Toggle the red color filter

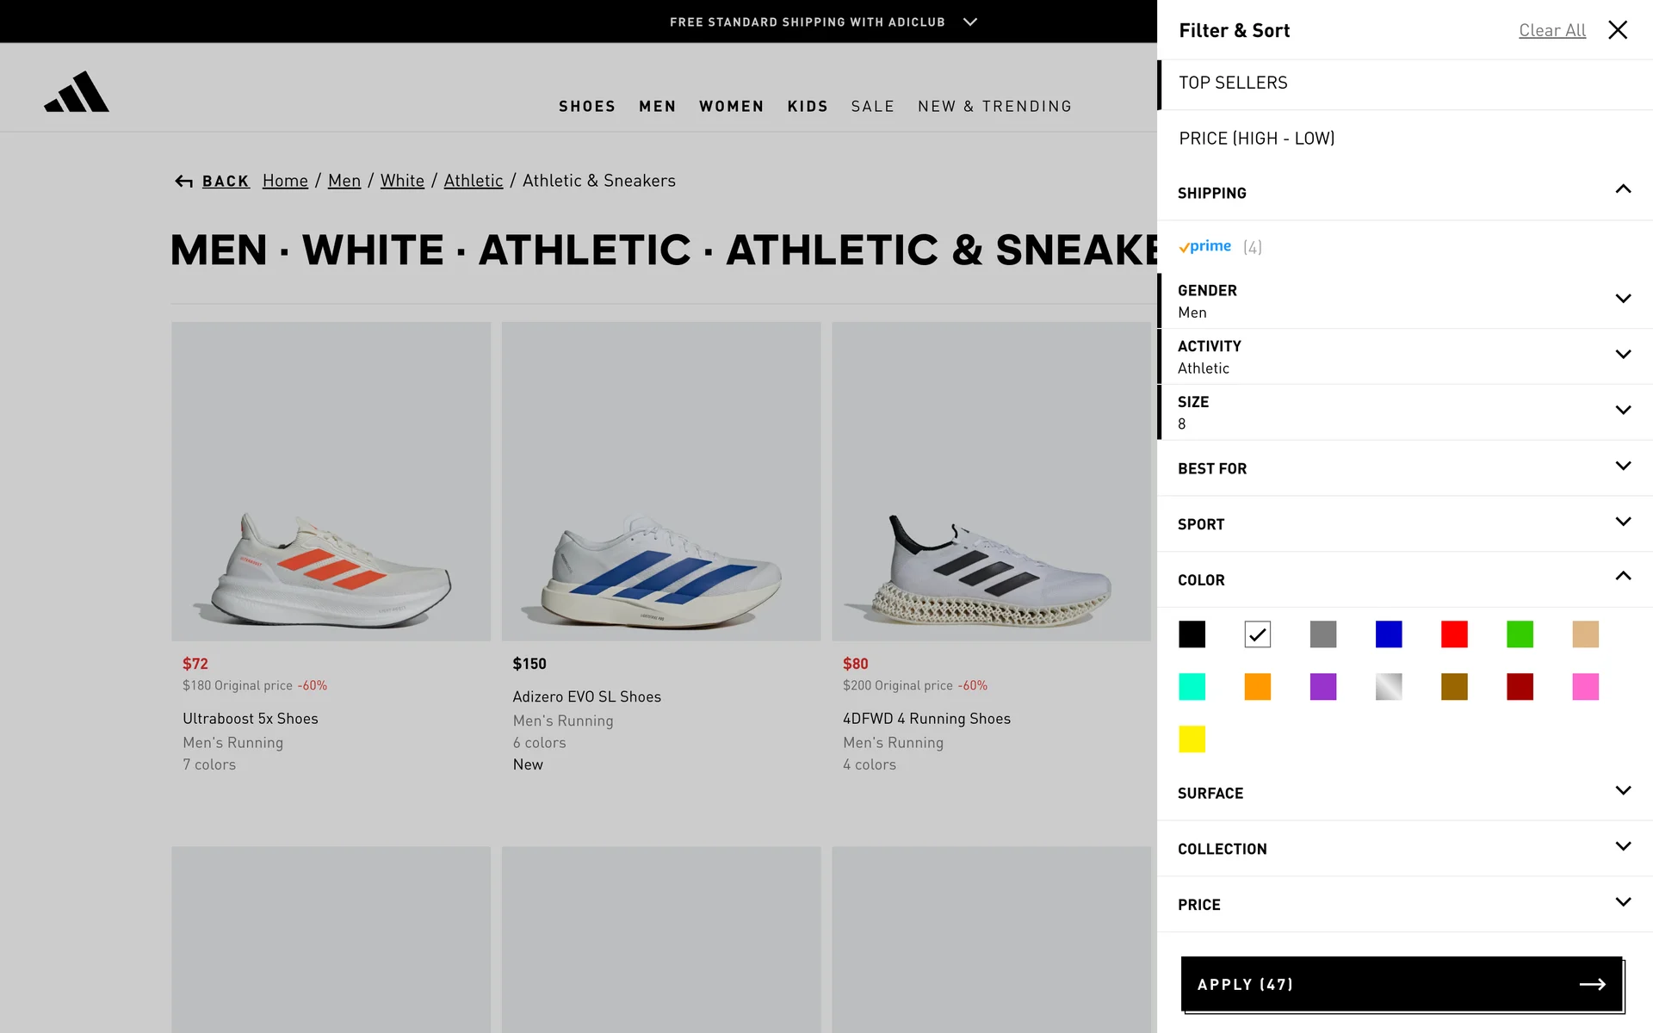(x=1454, y=634)
